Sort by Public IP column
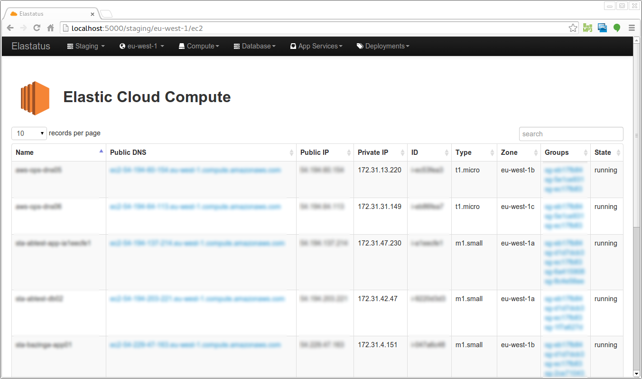The image size is (642, 379). coord(325,152)
